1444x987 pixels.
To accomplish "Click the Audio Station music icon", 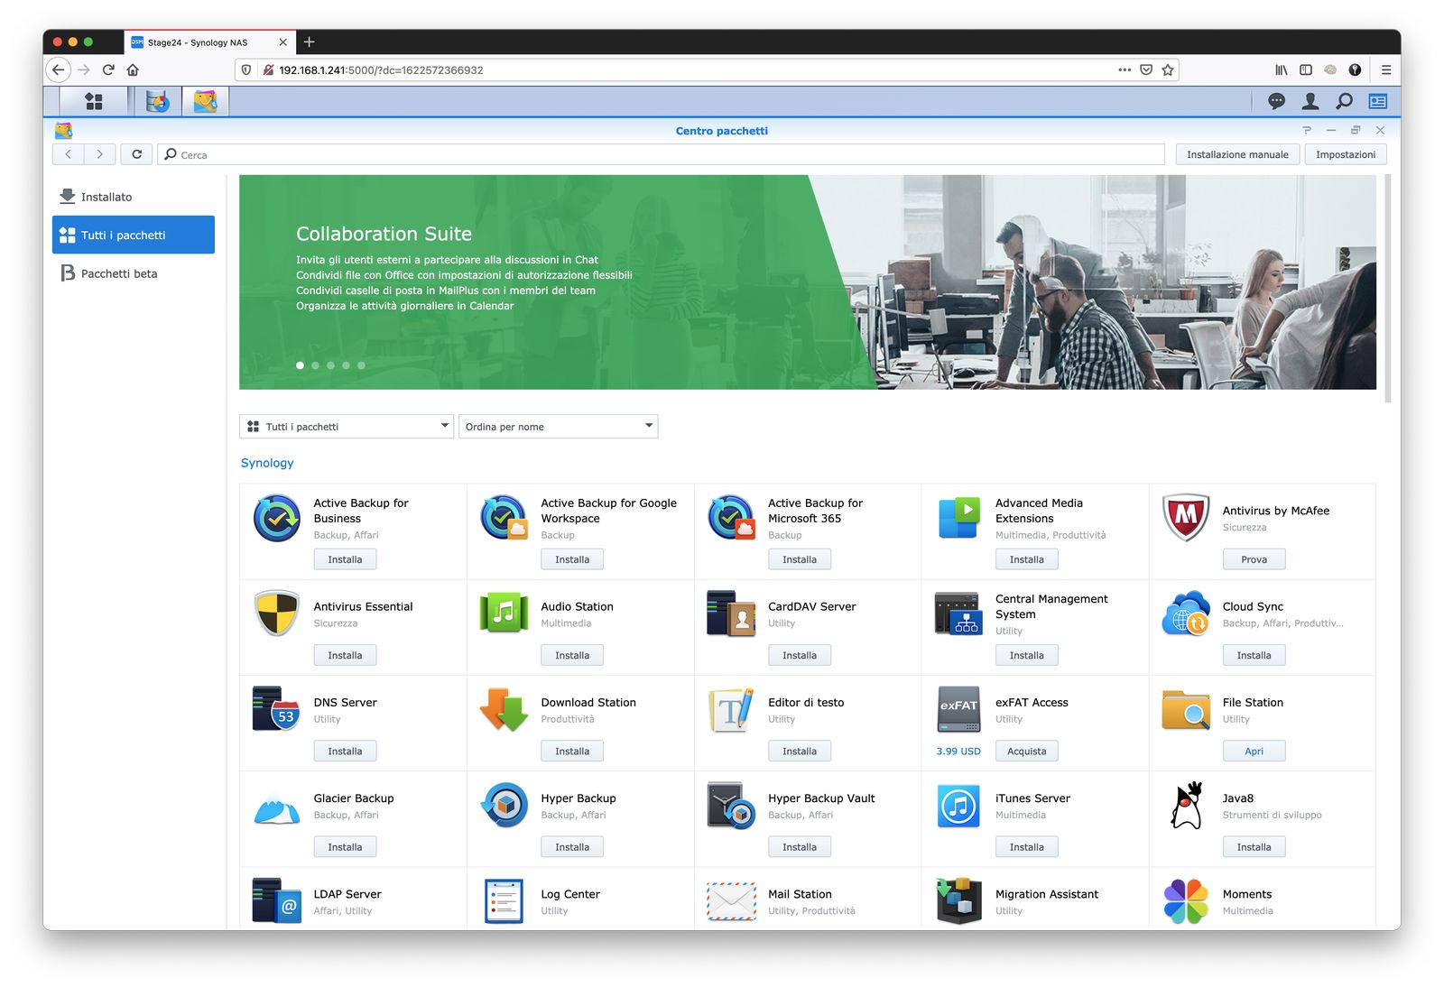I will point(504,613).
